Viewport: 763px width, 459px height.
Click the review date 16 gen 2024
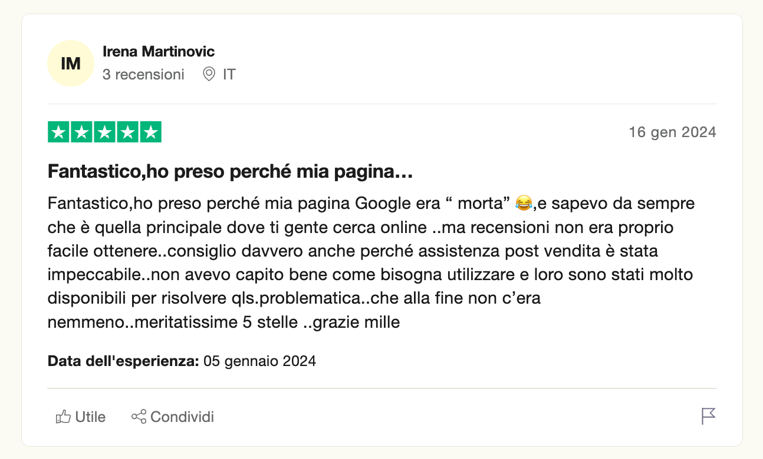672,132
